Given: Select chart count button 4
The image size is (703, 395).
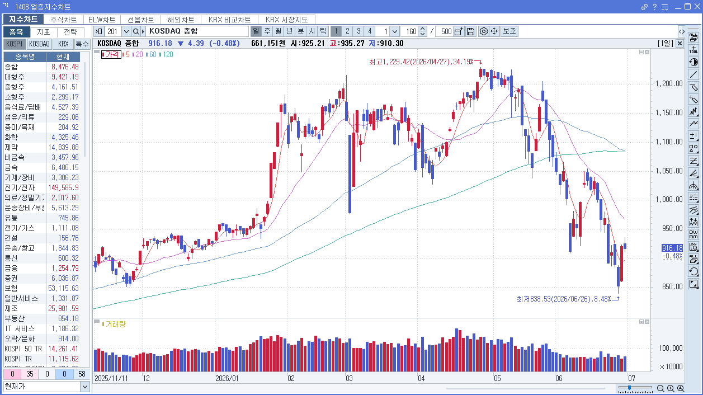Looking at the screenshot, I should 370,31.
